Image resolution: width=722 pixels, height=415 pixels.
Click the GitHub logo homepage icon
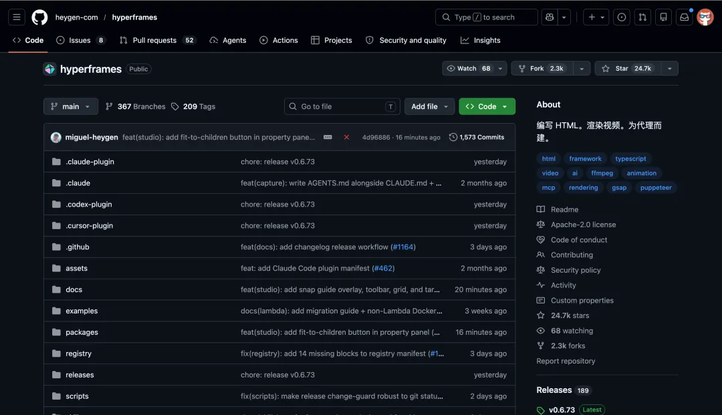pyautogui.click(x=39, y=17)
